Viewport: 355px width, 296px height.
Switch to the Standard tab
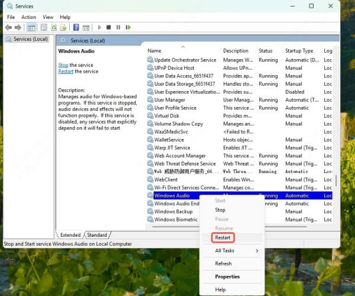(x=97, y=235)
